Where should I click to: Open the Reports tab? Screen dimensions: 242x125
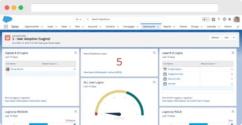[167, 27]
